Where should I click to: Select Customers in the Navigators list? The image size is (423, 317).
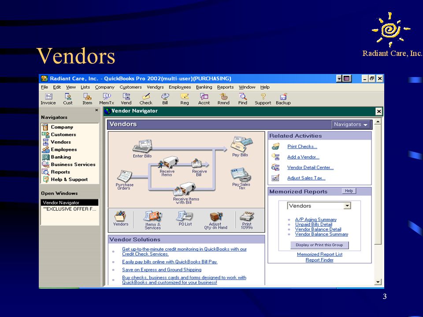(x=63, y=135)
